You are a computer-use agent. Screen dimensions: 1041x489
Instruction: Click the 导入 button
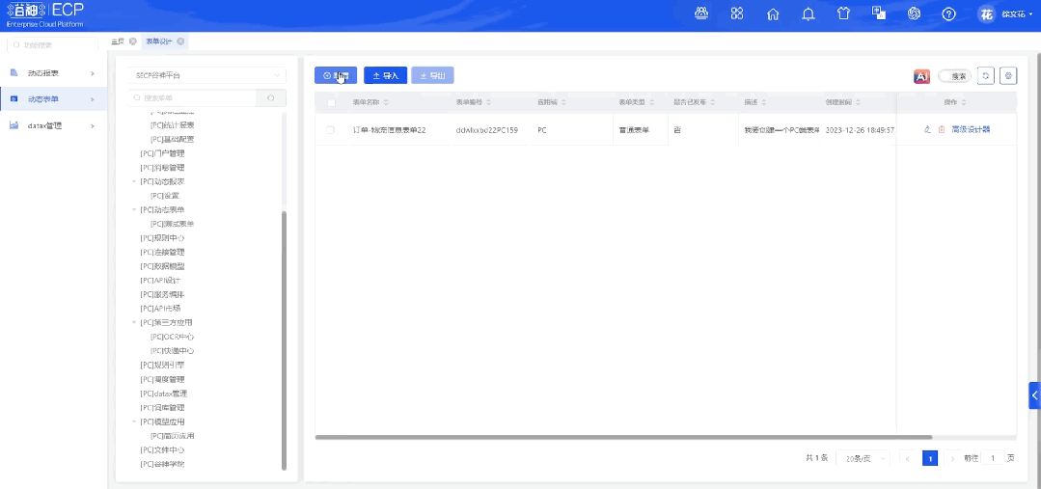[x=386, y=75]
